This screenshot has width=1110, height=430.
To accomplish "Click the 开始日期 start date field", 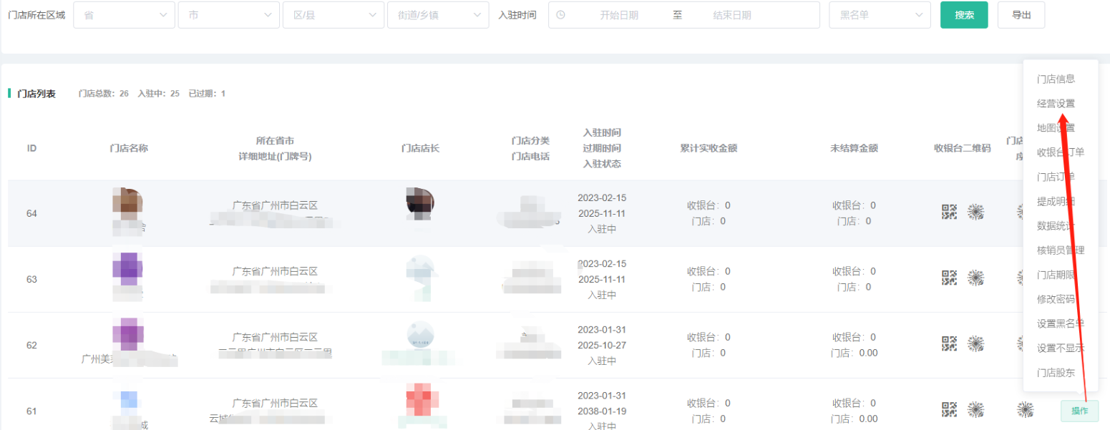I will 618,15.
